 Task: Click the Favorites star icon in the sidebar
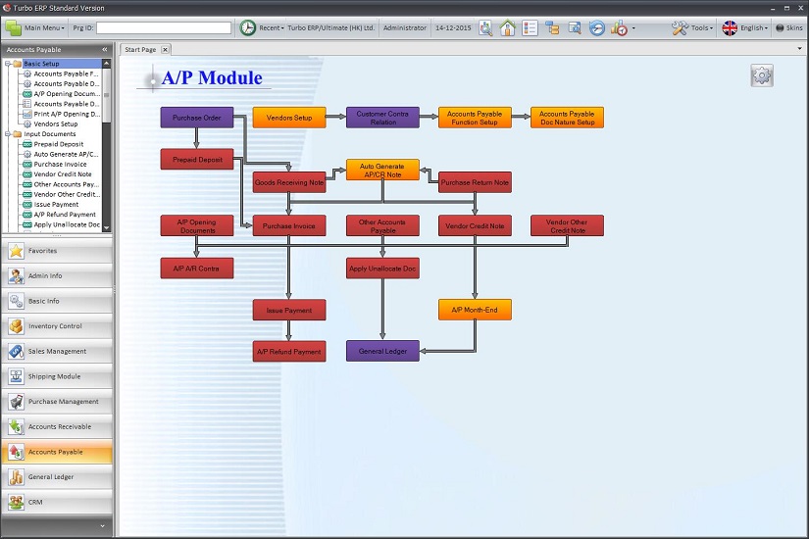click(17, 251)
